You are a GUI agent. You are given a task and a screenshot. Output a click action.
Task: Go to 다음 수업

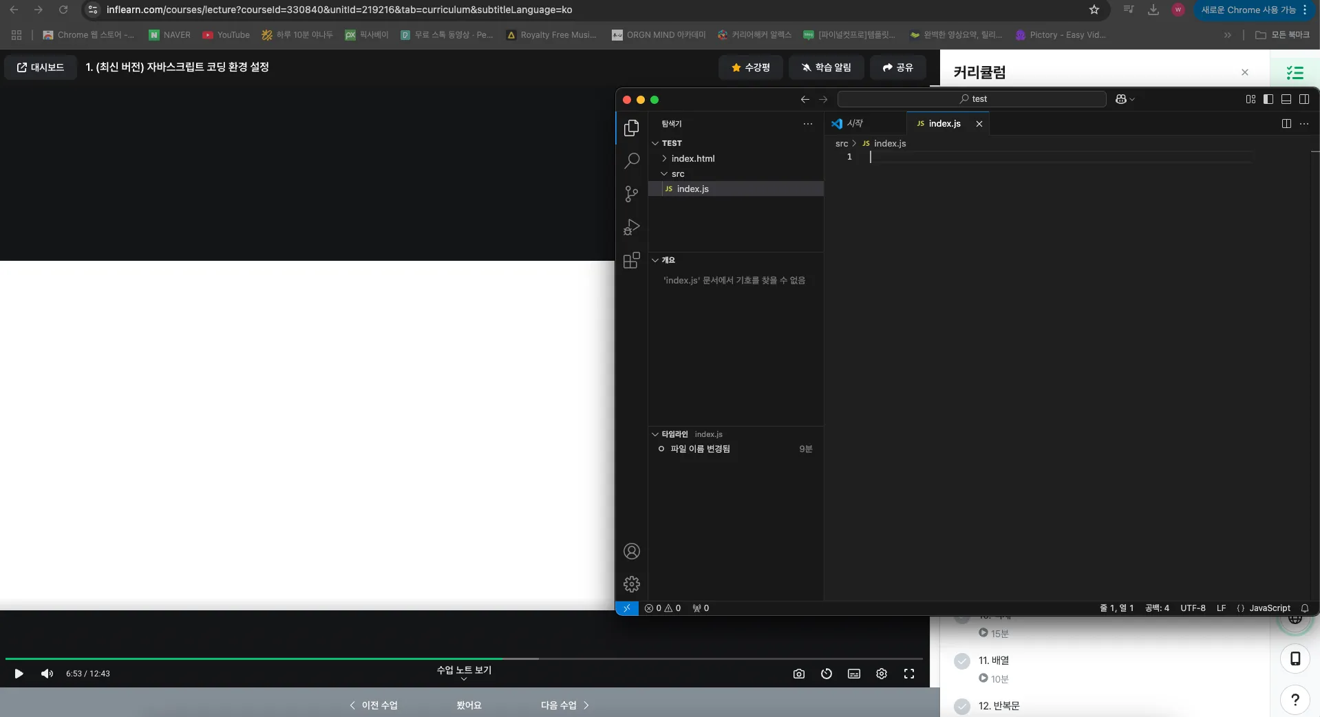(x=564, y=705)
